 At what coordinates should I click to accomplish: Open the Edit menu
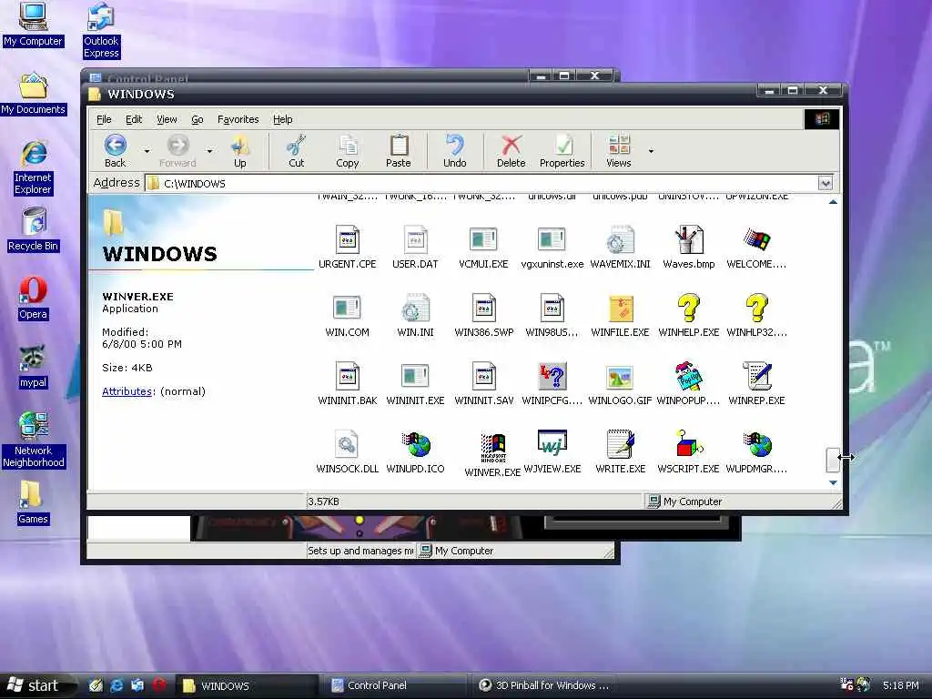click(134, 119)
